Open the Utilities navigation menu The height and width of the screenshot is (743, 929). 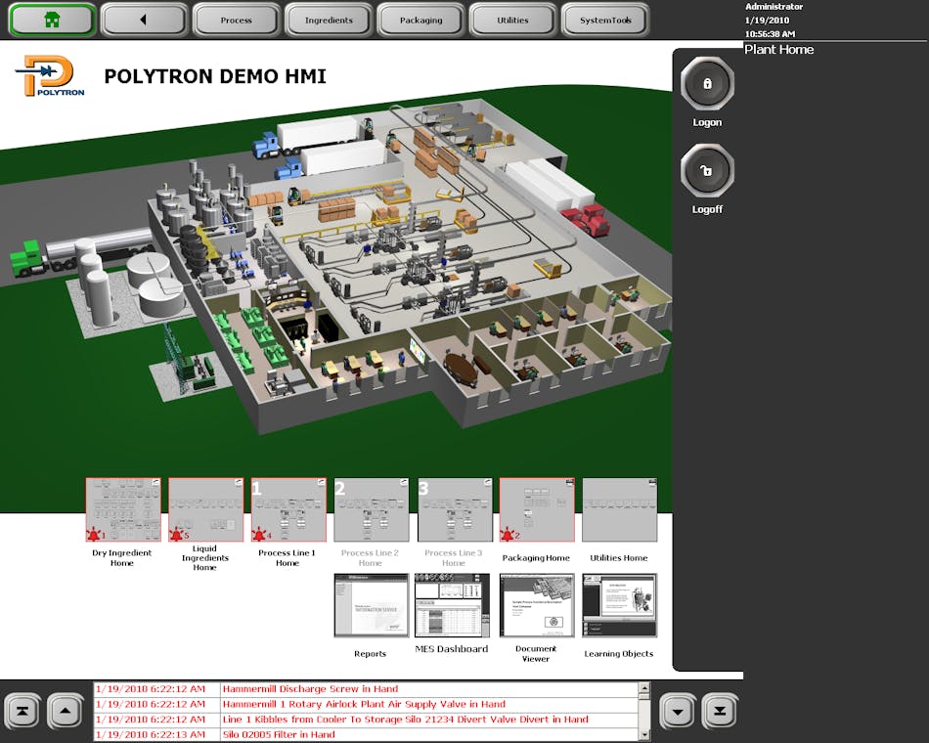(510, 19)
